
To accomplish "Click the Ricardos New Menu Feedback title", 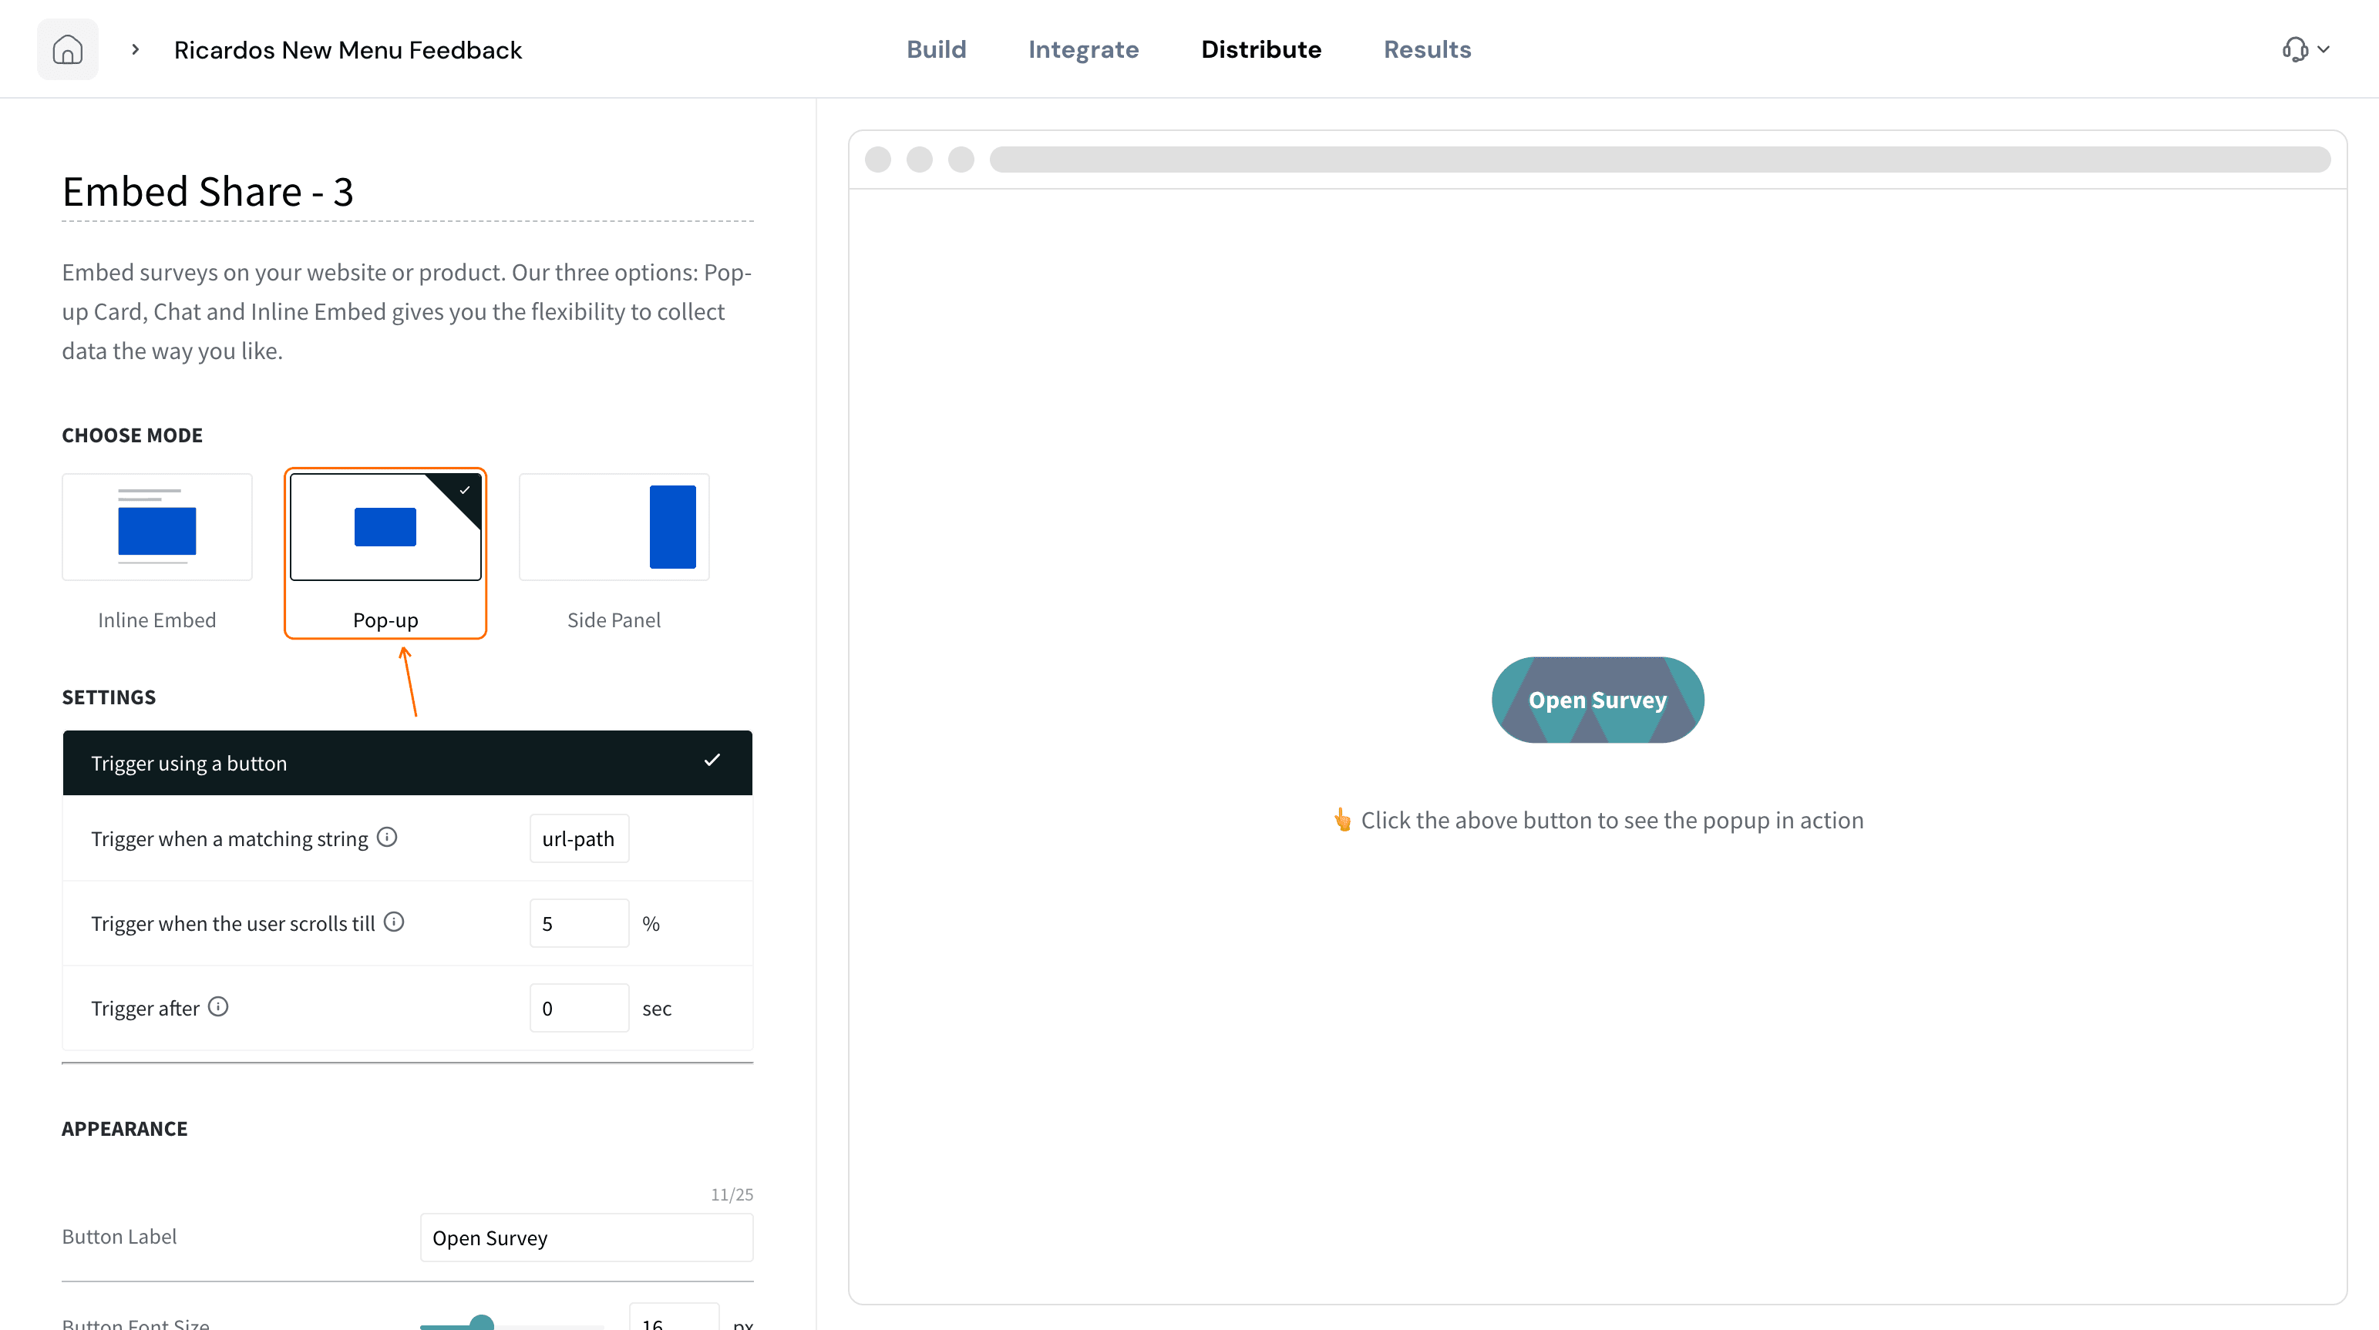I will coord(347,50).
